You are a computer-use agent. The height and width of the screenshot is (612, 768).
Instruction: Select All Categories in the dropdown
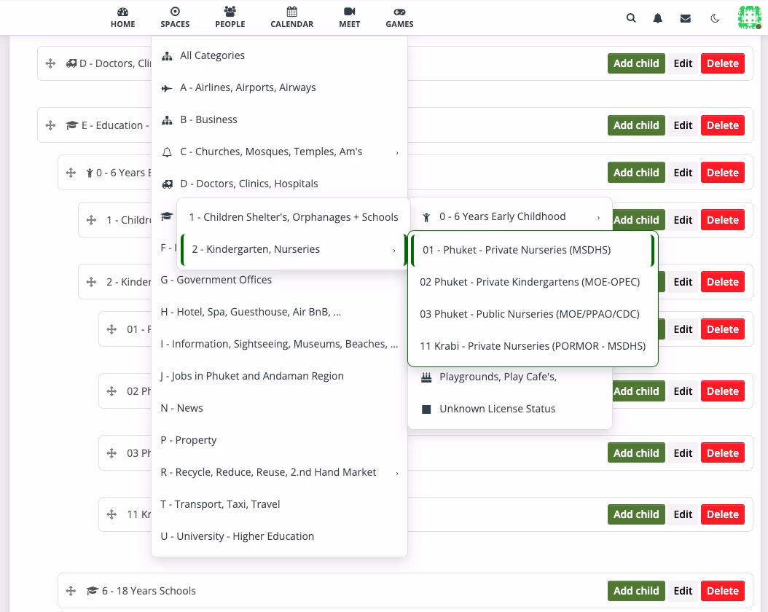pyautogui.click(x=279, y=55)
